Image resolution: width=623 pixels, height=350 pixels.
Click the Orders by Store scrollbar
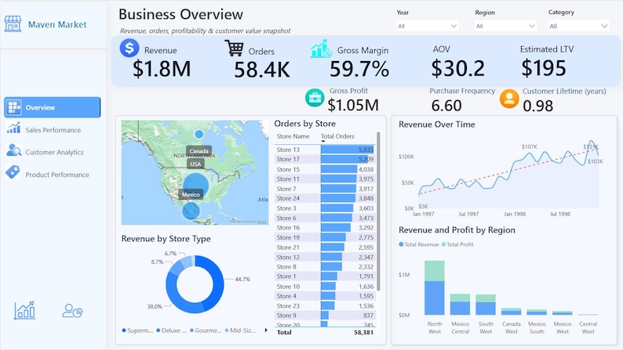coord(378,211)
